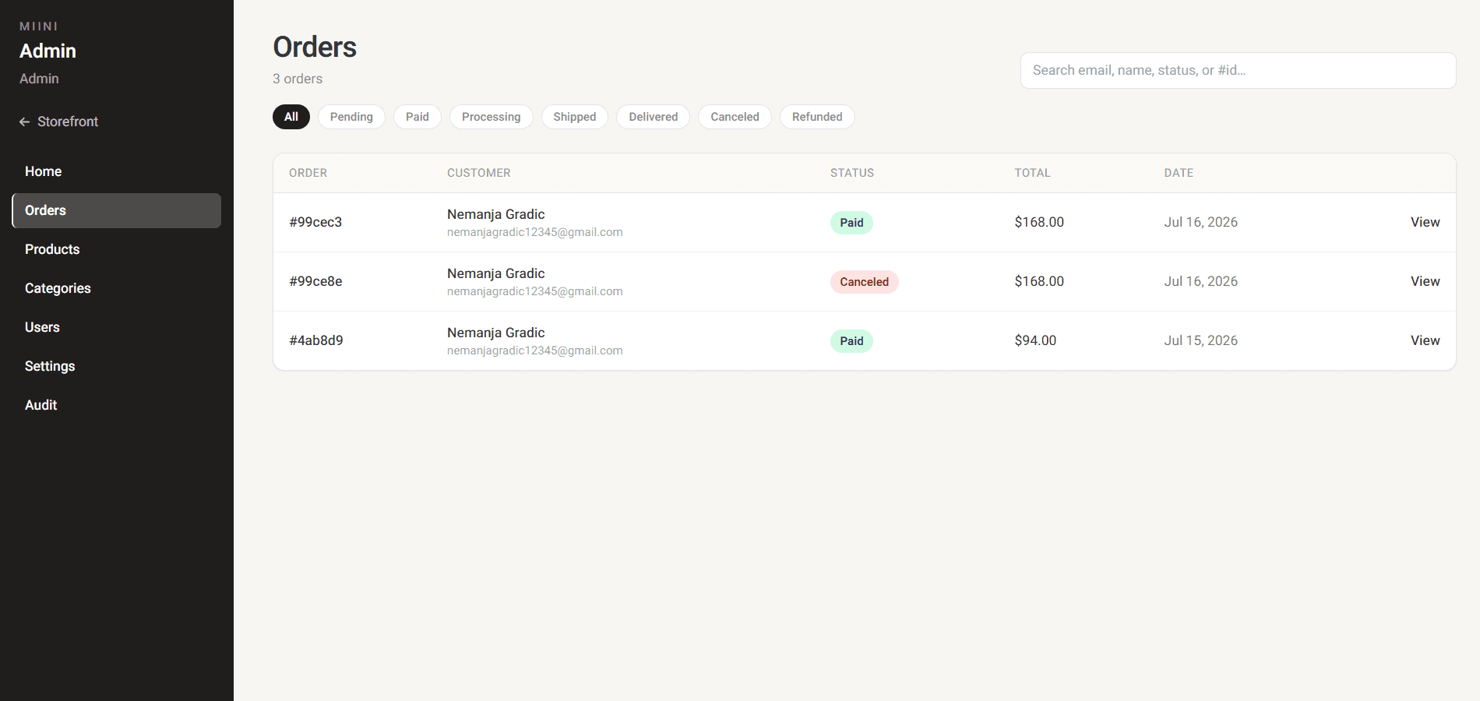Open Categories in the sidebar

tap(117, 288)
